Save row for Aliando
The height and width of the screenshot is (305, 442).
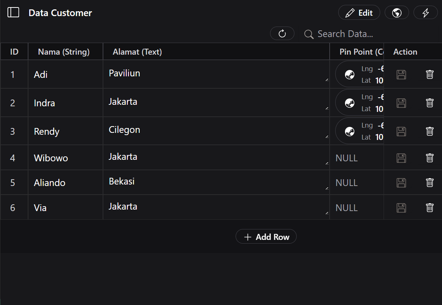click(x=401, y=183)
